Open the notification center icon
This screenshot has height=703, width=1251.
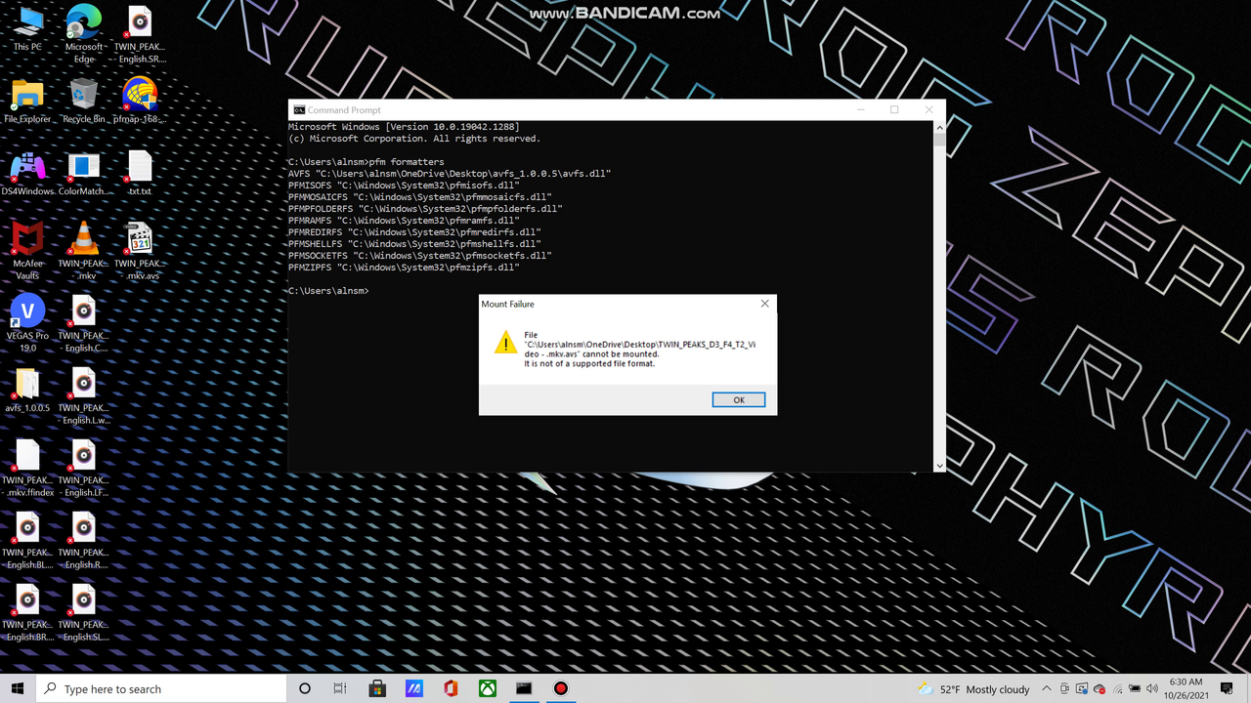[x=1228, y=689]
